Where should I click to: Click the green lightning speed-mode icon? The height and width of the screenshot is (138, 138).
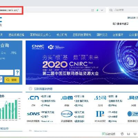tap(98, 10)
